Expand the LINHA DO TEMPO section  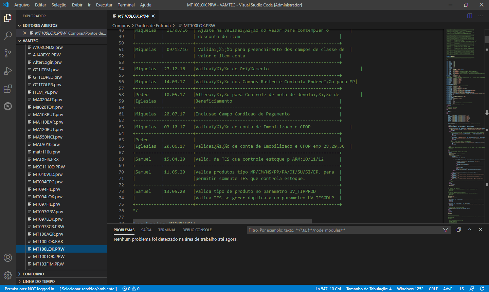61,281
